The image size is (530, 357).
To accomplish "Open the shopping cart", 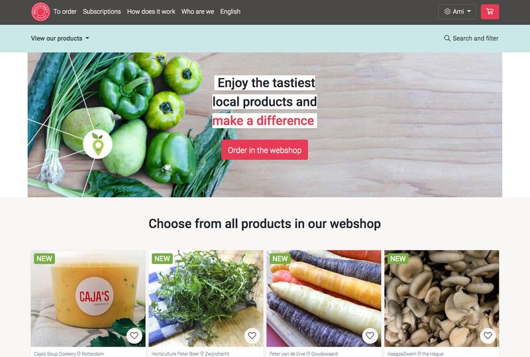I will (490, 12).
